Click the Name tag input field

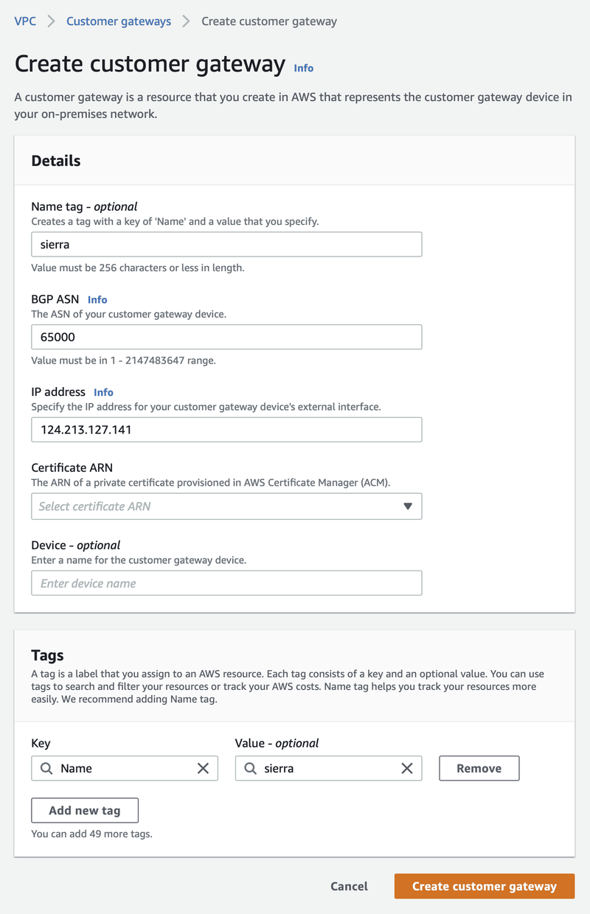coord(226,244)
